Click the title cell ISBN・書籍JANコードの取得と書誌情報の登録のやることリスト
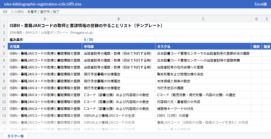The image size is (271, 139). tap(139, 26)
